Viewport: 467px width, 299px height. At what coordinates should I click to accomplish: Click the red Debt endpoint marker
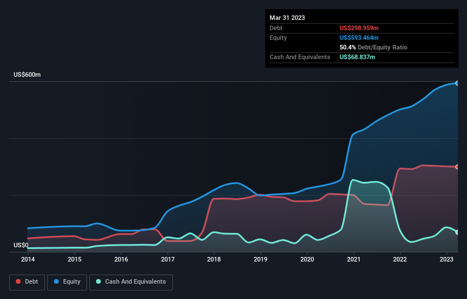pyautogui.click(x=457, y=167)
